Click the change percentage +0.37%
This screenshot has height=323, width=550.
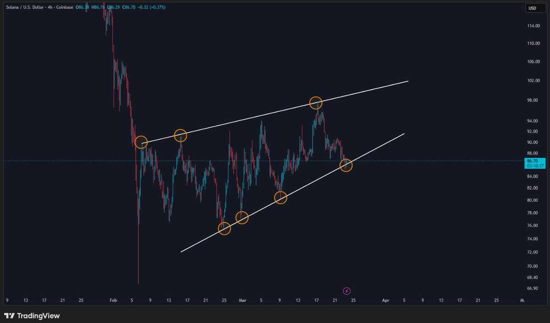click(157, 7)
